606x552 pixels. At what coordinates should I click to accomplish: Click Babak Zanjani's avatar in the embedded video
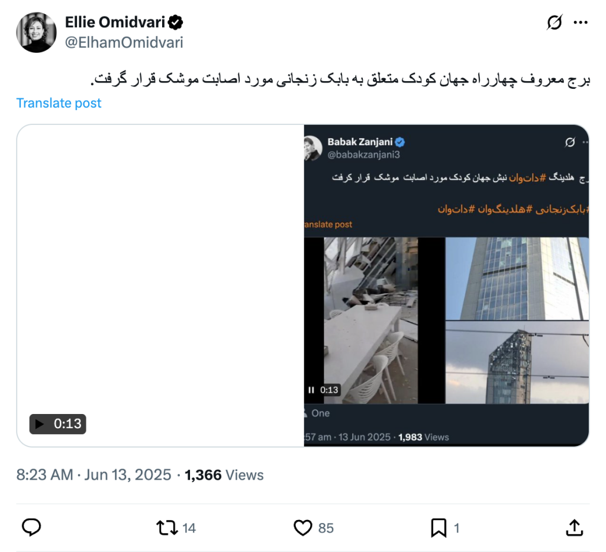coord(313,147)
